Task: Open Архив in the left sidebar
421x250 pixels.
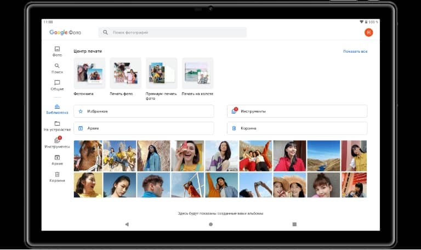Action: pyautogui.click(x=57, y=160)
